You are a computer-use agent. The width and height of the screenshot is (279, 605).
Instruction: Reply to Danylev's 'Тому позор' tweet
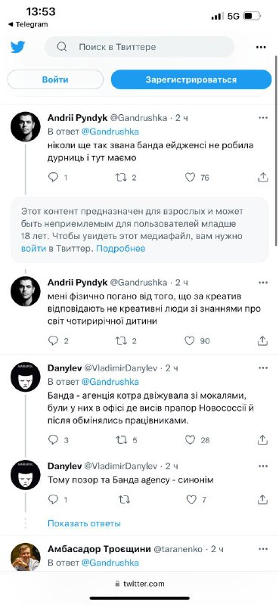53,499
